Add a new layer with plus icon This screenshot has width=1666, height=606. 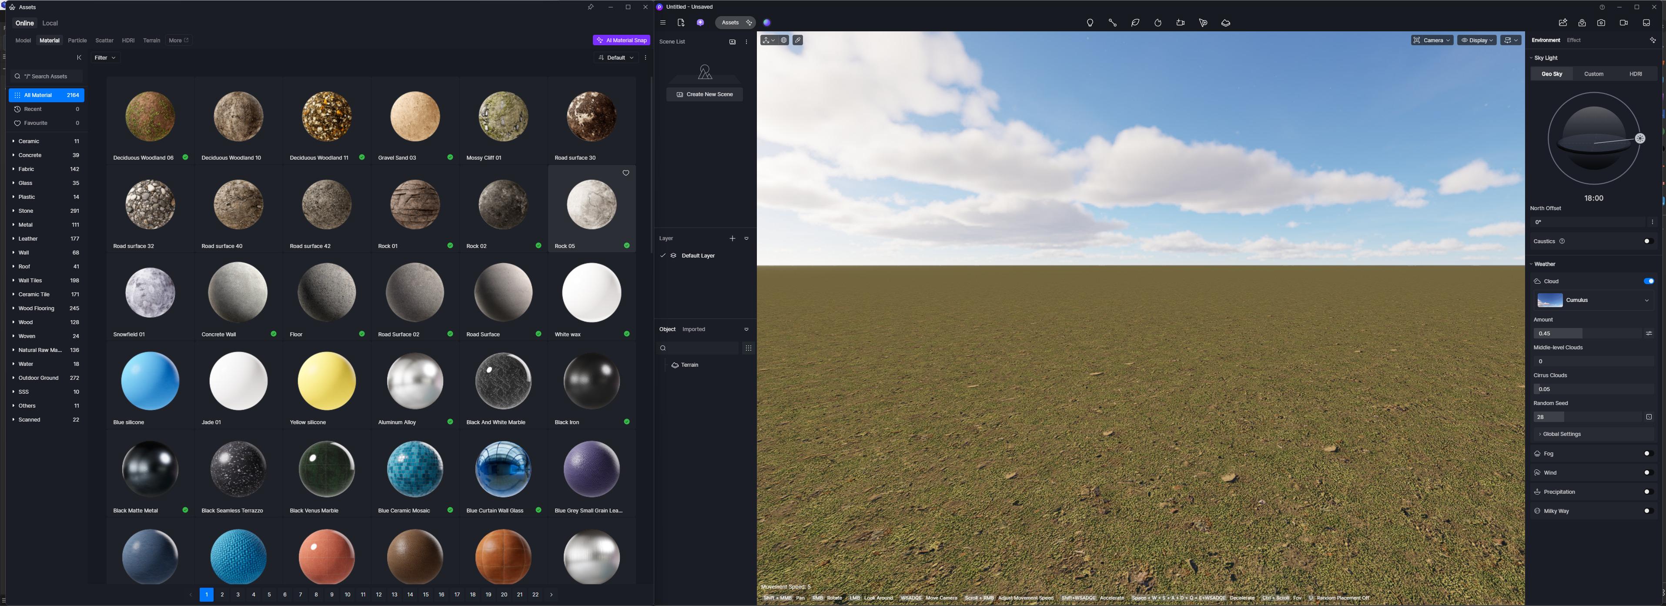click(732, 239)
